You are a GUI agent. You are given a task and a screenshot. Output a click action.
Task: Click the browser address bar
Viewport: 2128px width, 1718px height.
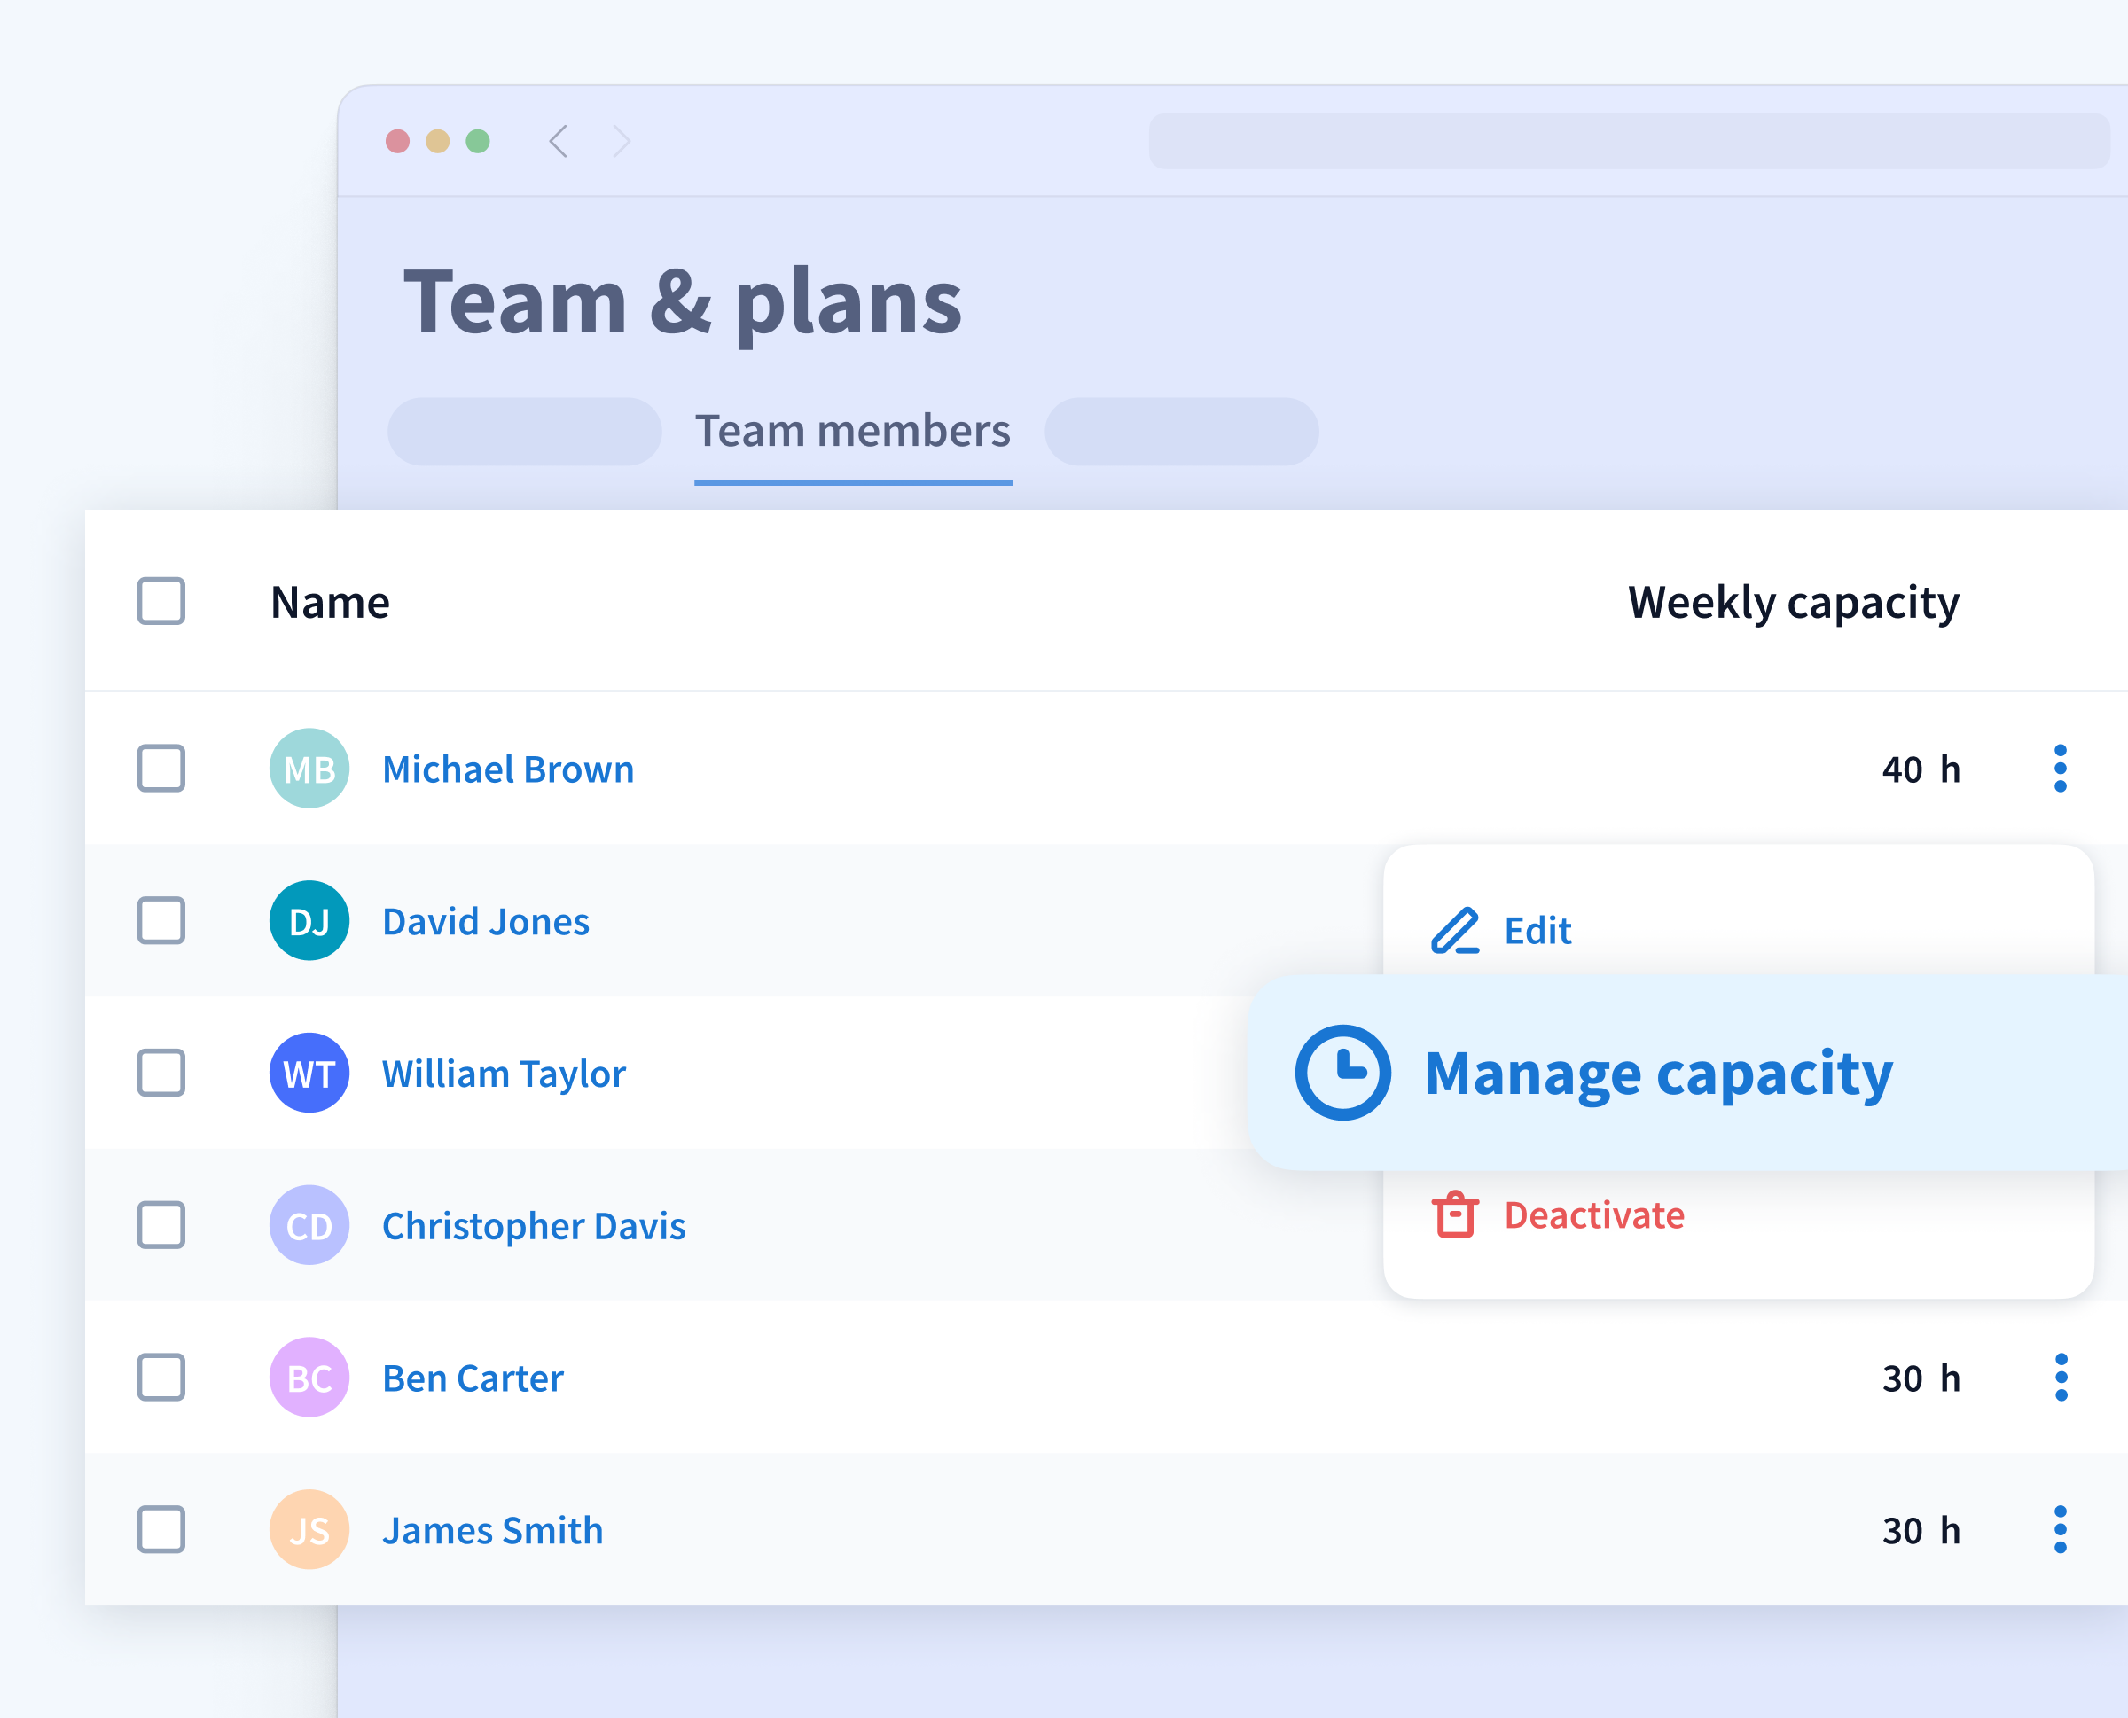[1633, 142]
